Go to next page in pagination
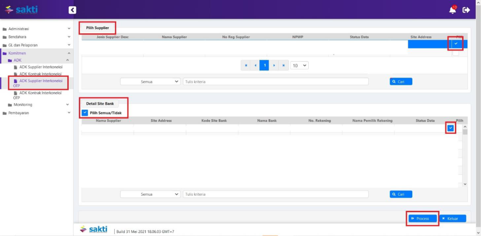 click(x=274, y=65)
